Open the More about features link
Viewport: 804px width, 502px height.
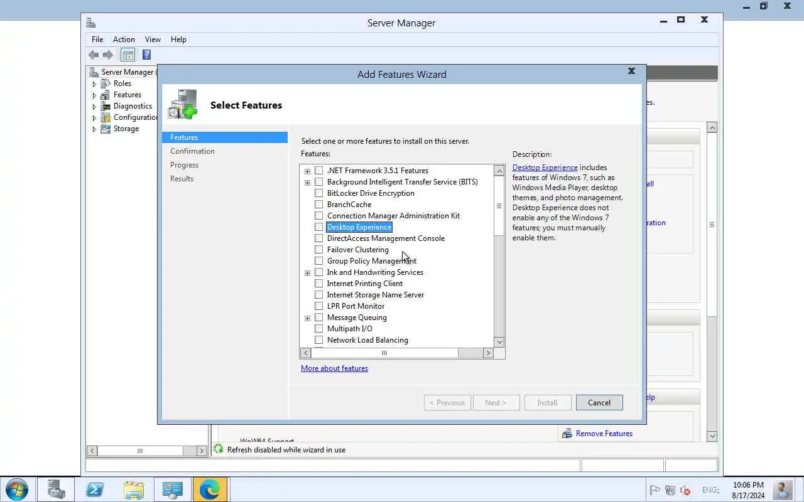coord(334,368)
